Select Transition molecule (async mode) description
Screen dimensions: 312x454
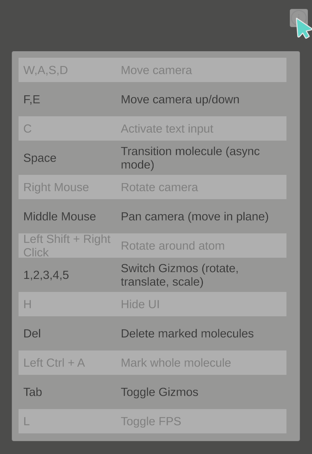click(x=190, y=158)
